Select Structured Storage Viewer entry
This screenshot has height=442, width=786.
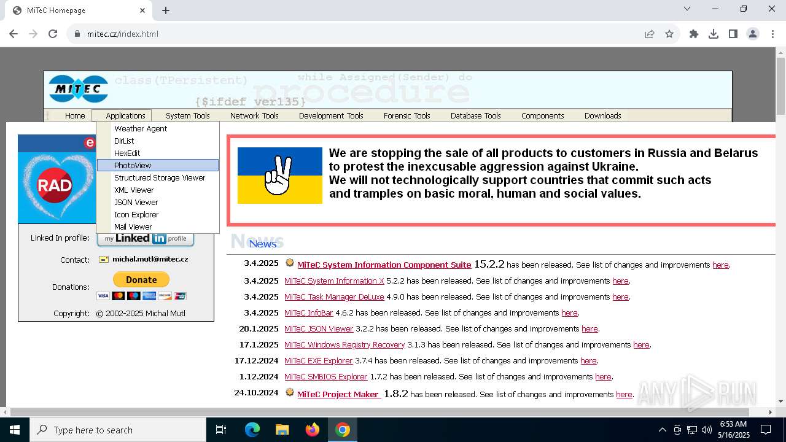[158, 177]
